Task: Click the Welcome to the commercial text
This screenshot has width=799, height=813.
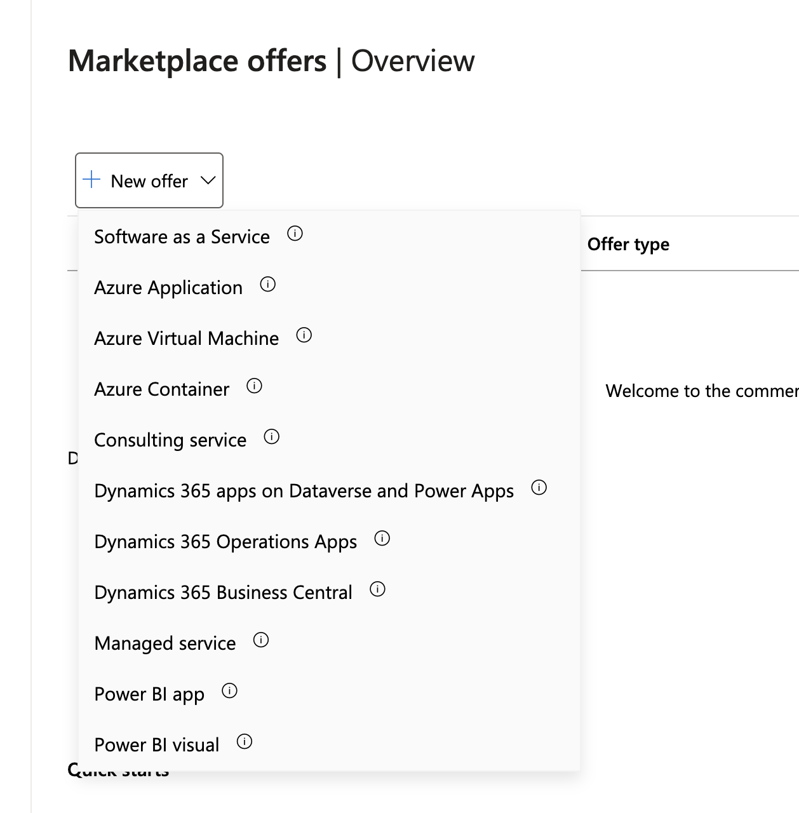Action: tap(702, 391)
